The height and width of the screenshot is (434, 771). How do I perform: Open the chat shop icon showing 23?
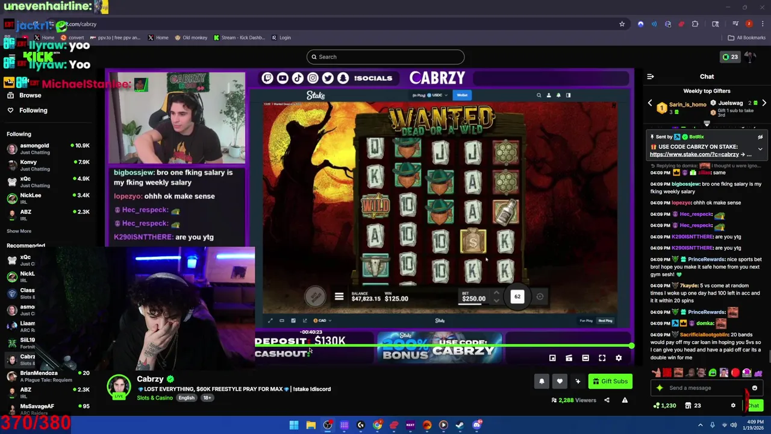(693, 406)
